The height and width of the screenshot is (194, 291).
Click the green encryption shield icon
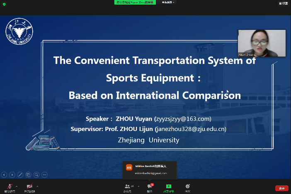4,4
